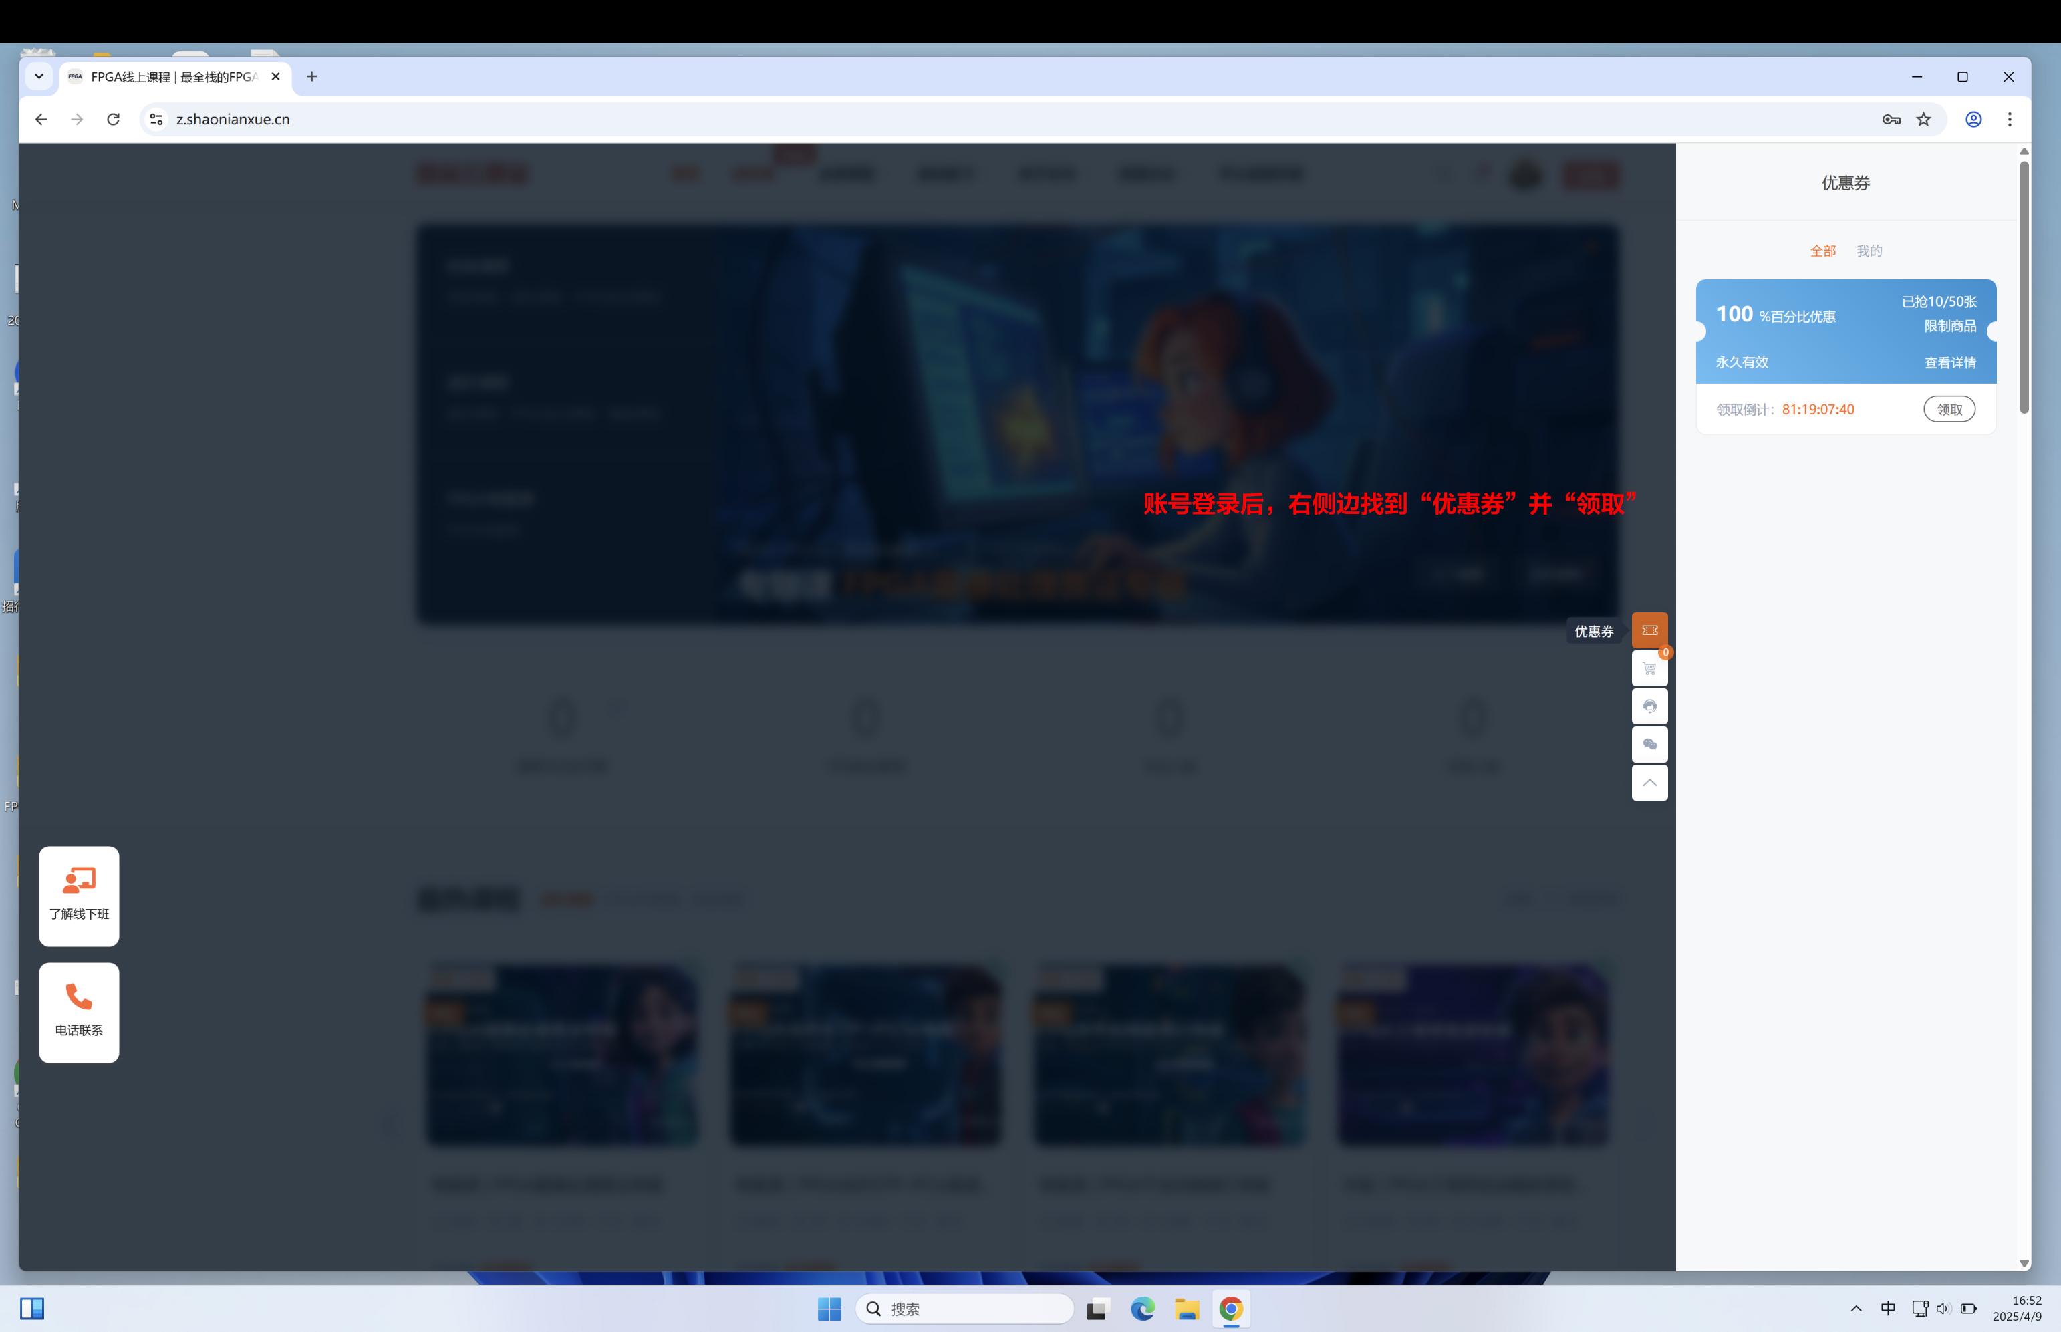Image resolution: width=2061 pixels, height=1332 pixels.
Task: Open the shopping cart sidebar icon
Action: (x=1649, y=668)
